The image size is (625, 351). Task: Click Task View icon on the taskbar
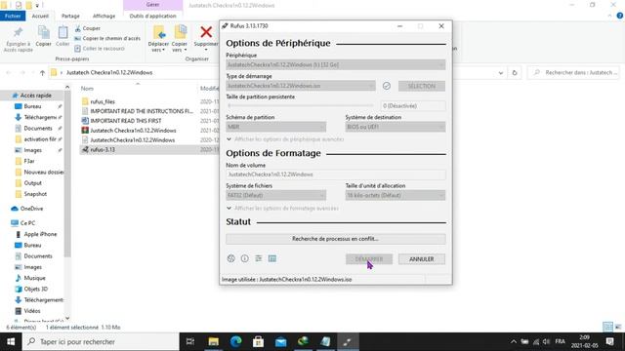tap(190, 341)
